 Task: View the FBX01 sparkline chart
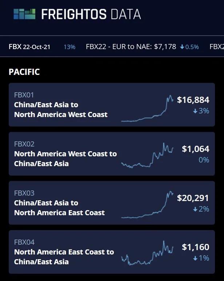point(147,109)
